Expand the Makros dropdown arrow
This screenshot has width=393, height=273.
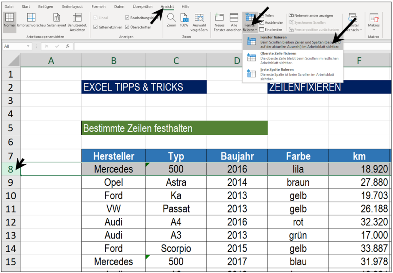point(374,30)
